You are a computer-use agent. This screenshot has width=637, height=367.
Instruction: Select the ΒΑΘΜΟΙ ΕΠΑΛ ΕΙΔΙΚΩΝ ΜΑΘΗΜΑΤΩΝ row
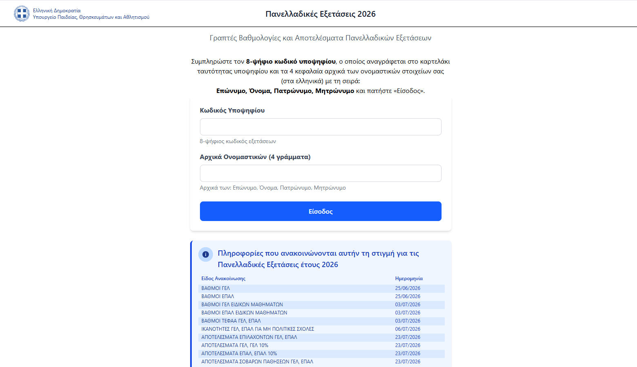coord(322,313)
